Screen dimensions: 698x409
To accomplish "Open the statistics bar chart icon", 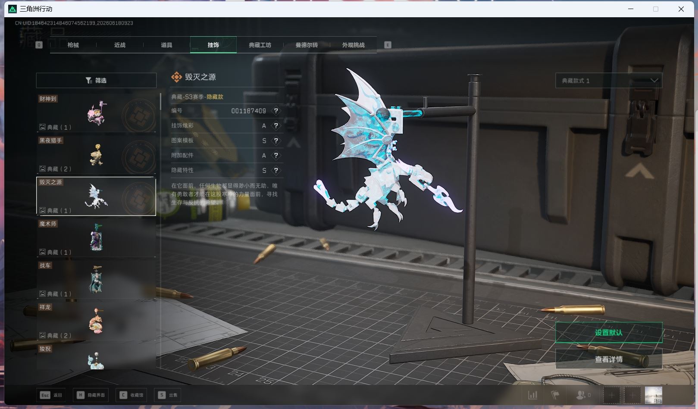I will [533, 395].
